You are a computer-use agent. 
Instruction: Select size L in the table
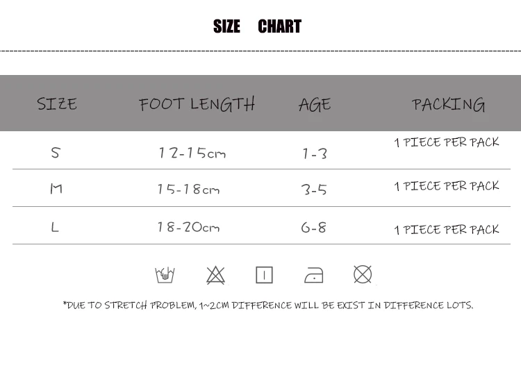coord(55,227)
